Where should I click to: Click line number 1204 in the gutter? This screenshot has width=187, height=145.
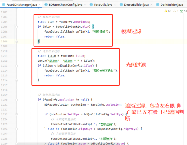(x=4, y=22)
